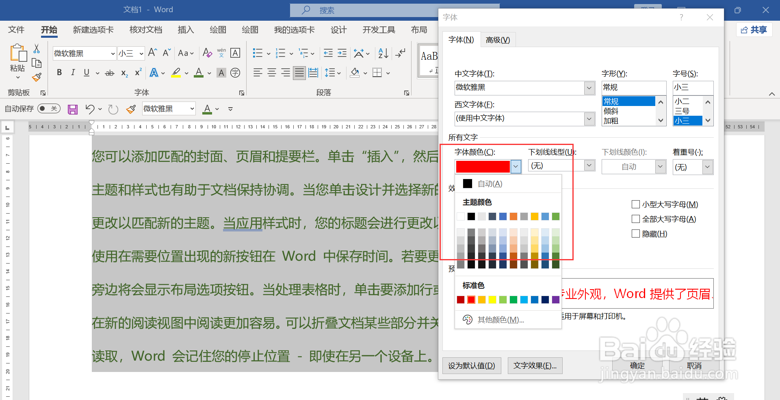The height and width of the screenshot is (400, 780).
Task: Select 倾斜 italic in font style list
Action: (x=628, y=111)
